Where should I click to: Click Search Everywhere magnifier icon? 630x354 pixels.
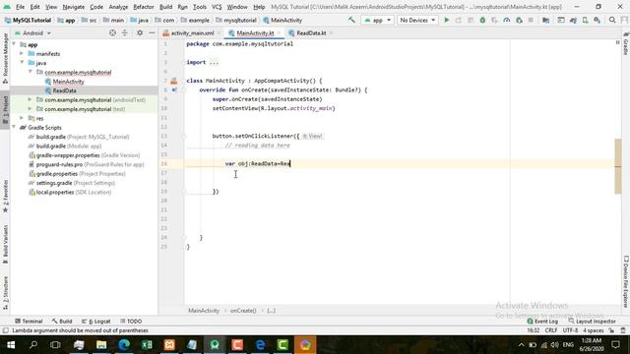(x=612, y=20)
